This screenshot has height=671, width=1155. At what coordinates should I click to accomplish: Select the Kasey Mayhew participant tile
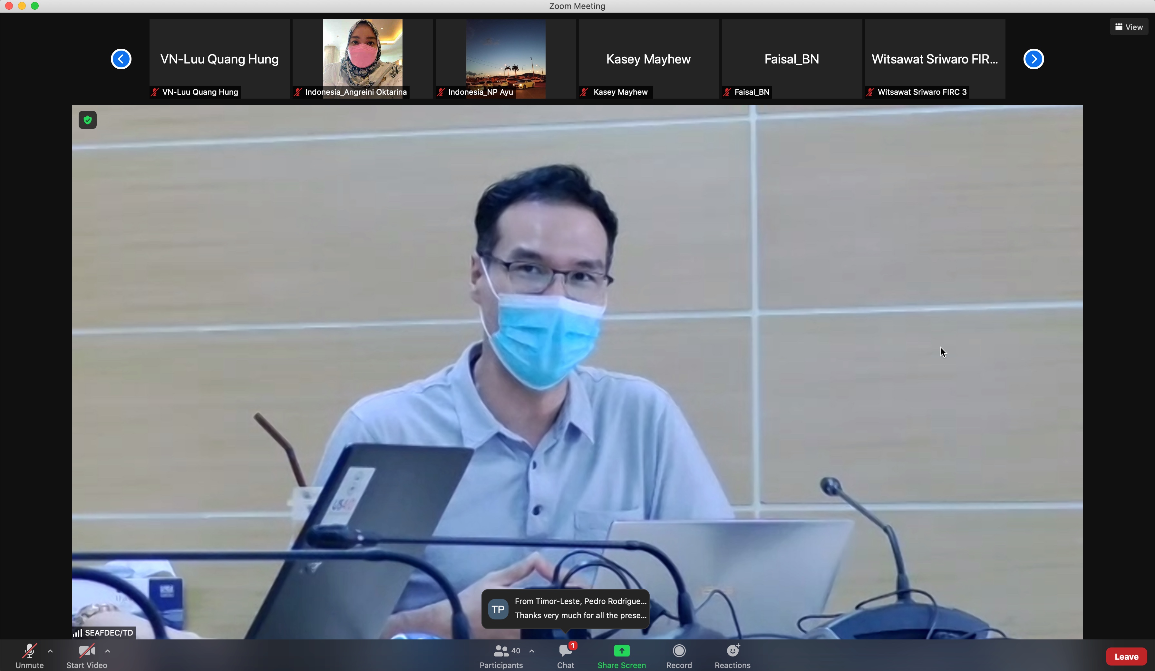coord(648,58)
